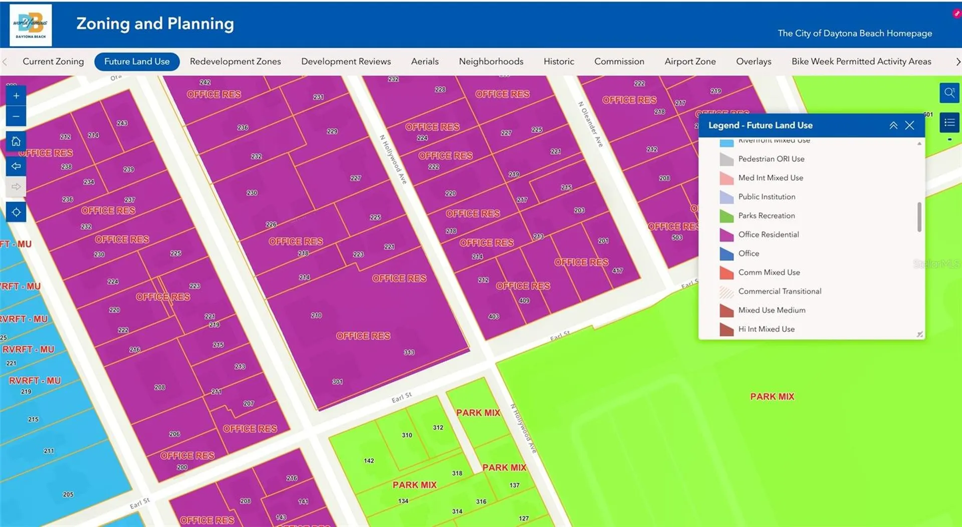962x527 pixels.
Task: Switch to the Current Zoning tab
Action: pos(53,62)
